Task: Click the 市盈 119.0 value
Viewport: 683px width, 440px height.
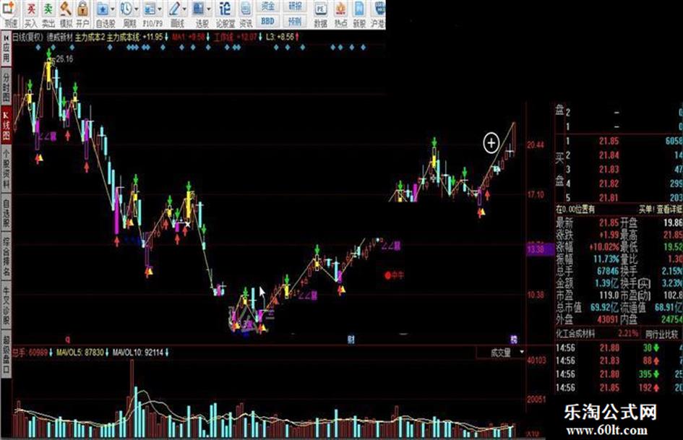Action: point(608,295)
